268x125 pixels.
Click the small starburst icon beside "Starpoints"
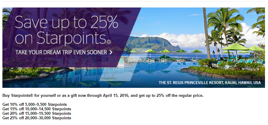109,41
